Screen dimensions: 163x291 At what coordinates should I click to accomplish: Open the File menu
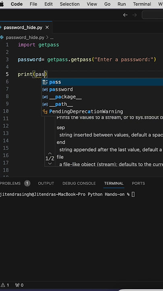coord(33,4)
